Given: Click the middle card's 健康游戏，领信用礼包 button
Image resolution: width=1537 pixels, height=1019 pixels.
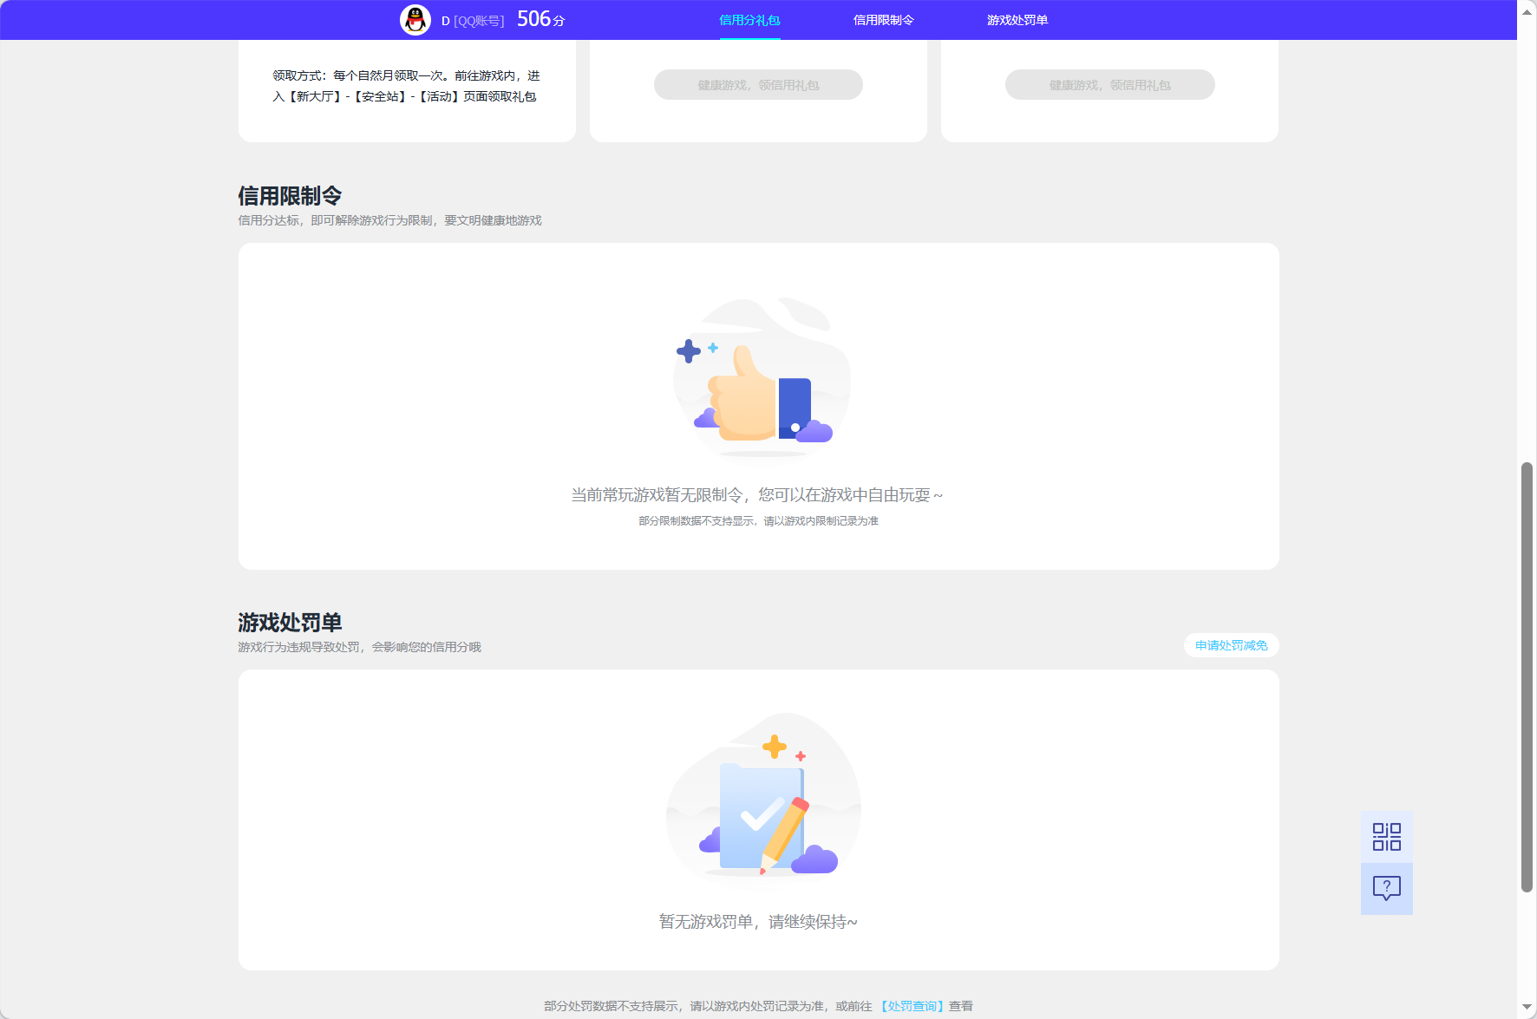Looking at the screenshot, I should (x=758, y=85).
